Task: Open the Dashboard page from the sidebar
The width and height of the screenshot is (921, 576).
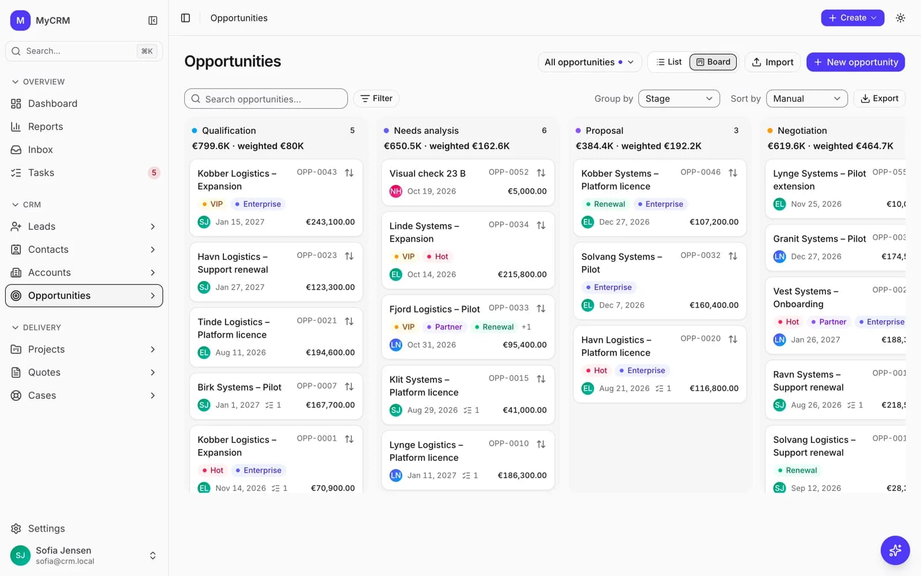Action: pos(84,104)
